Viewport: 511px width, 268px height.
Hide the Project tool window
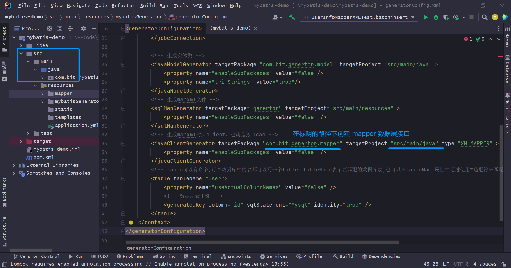click(x=94, y=28)
